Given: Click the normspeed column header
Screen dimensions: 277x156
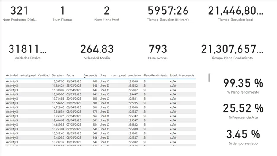Looking at the screenshot, I should [119, 75].
